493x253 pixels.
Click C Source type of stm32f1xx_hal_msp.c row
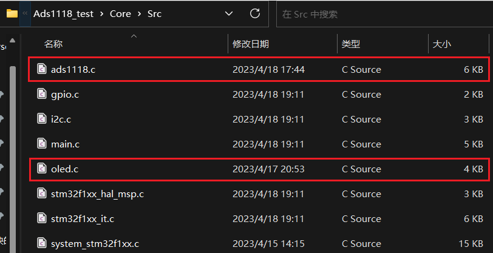(x=361, y=194)
